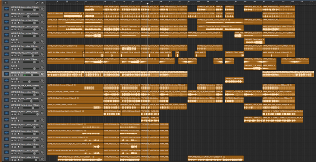
Task: Mute the Kalimba track
Action: [x=12, y=75]
